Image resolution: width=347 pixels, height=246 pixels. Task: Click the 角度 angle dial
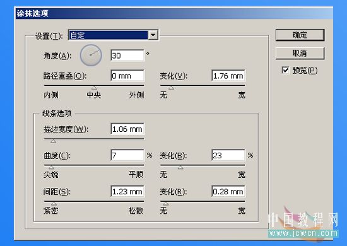pyautogui.click(x=91, y=55)
